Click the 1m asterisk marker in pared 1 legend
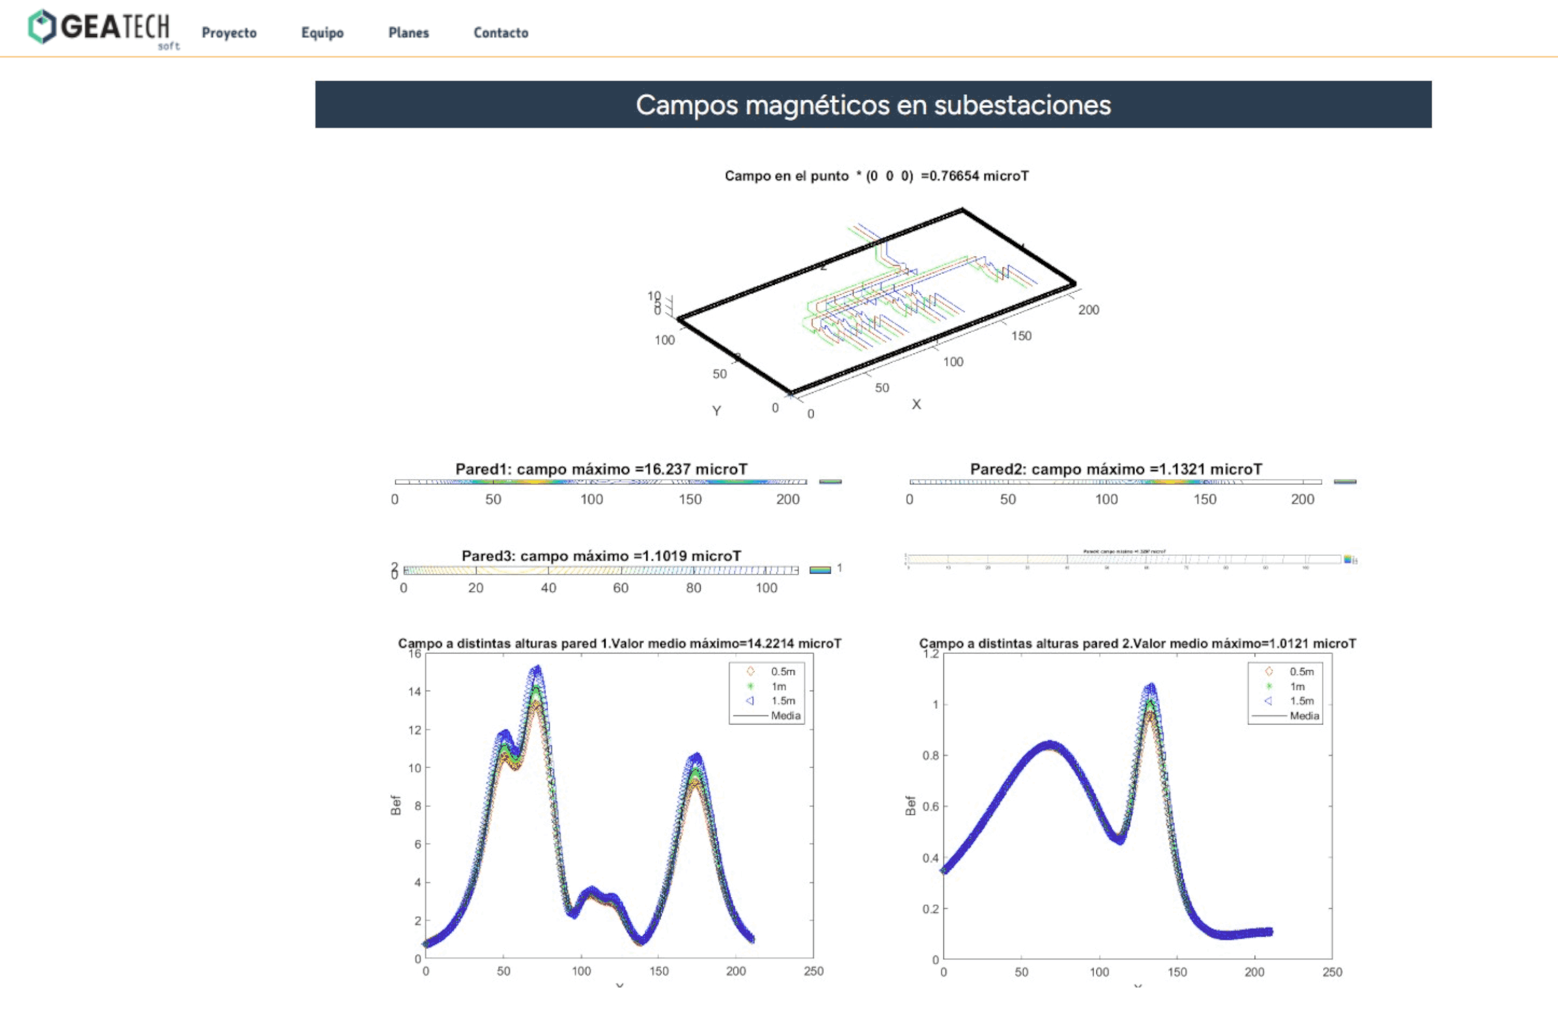The image size is (1558, 1036). coord(750,686)
